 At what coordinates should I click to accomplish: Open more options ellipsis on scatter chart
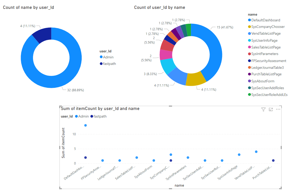click(278, 109)
